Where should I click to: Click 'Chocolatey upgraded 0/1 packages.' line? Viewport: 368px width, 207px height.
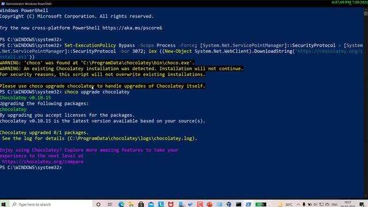pos(44,133)
